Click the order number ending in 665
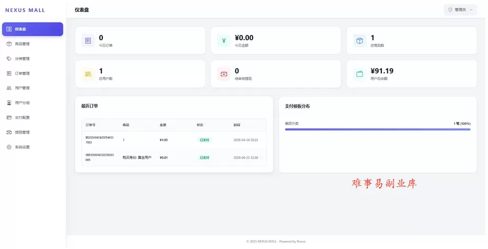The width and height of the screenshot is (488, 249). tap(100, 157)
